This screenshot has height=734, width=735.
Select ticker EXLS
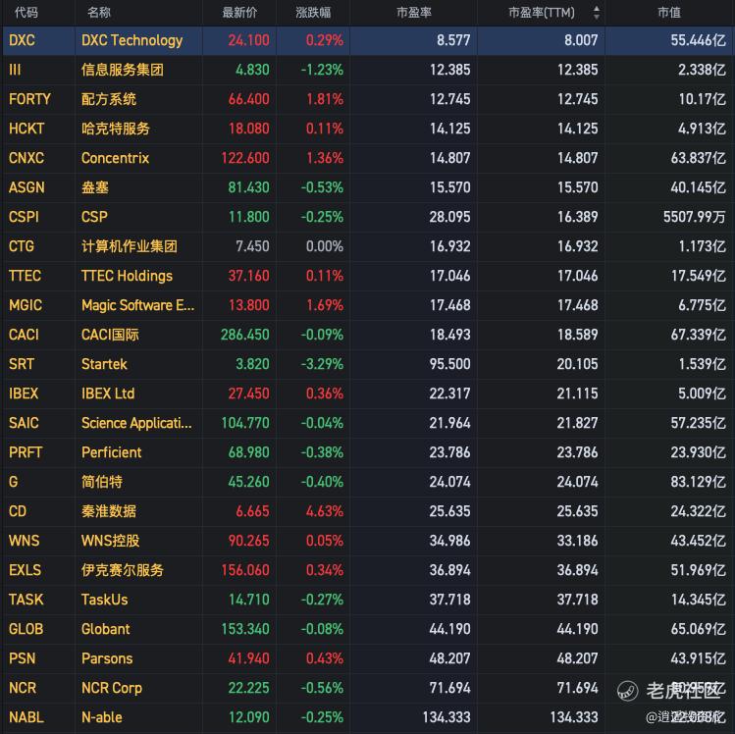coord(25,570)
